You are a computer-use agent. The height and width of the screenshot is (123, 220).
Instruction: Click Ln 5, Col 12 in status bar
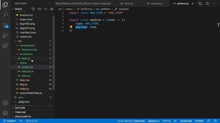131,121
